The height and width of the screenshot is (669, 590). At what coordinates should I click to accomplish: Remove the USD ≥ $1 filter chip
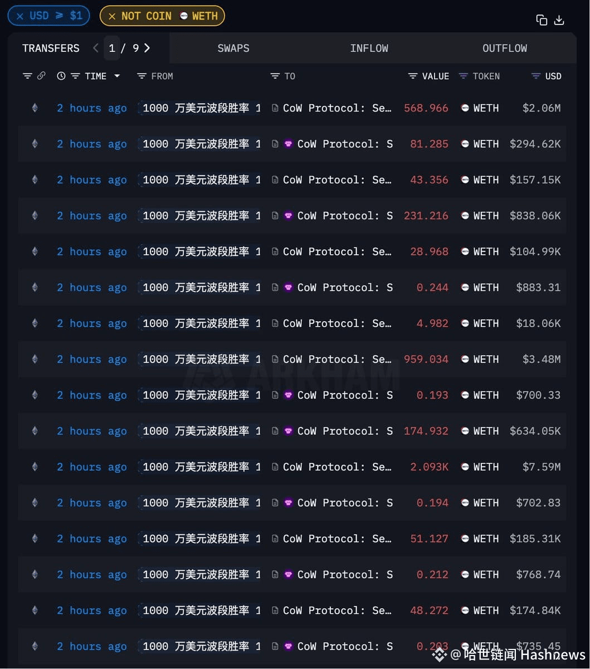click(x=20, y=16)
